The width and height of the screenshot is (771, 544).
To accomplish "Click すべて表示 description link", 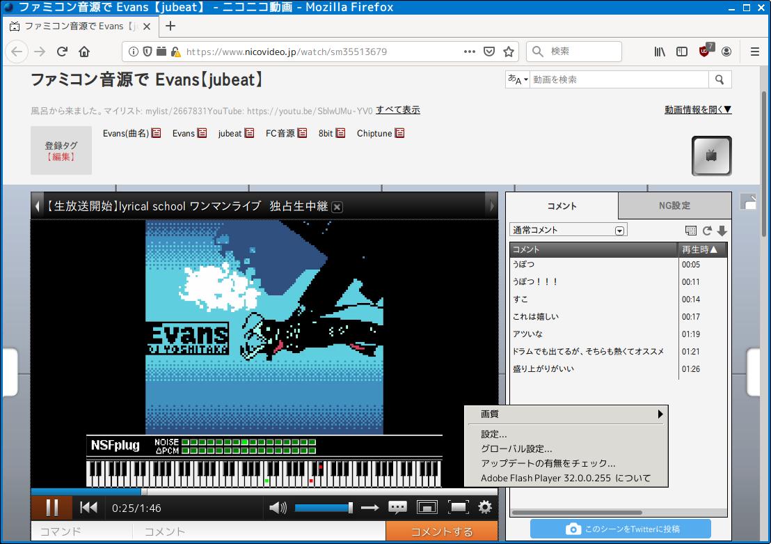I will click(x=398, y=110).
